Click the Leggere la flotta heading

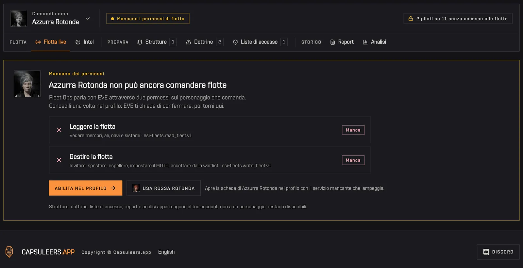[x=93, y=127]
